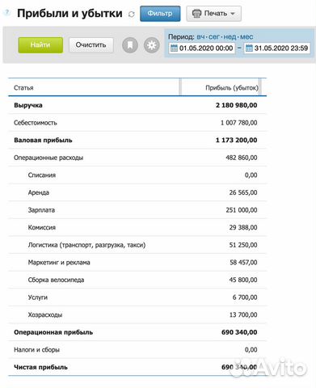
Task: Select the Себестоимость row label
Action: pyautogui.click(x=36, y=123)
